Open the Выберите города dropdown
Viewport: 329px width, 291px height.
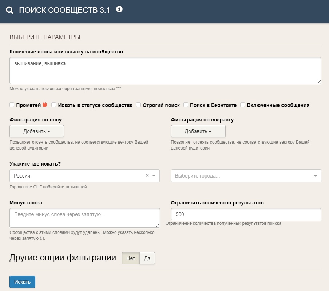pos(246,176)
